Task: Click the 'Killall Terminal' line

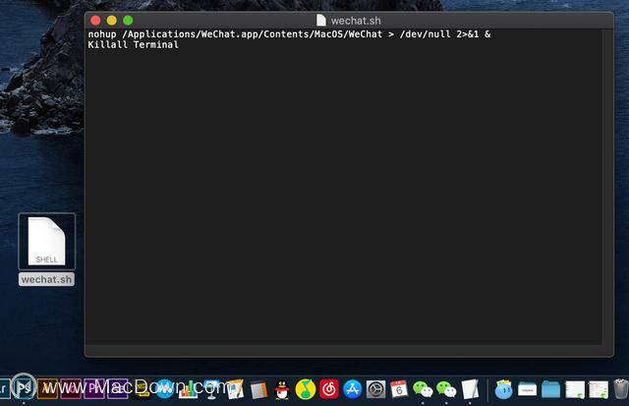Action: [x=134, y=44]
